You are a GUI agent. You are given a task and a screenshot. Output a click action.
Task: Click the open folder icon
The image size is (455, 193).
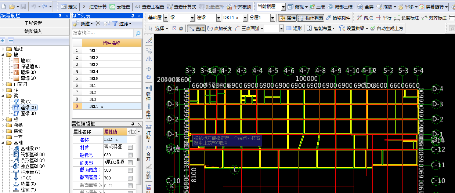tap(12, 7)
